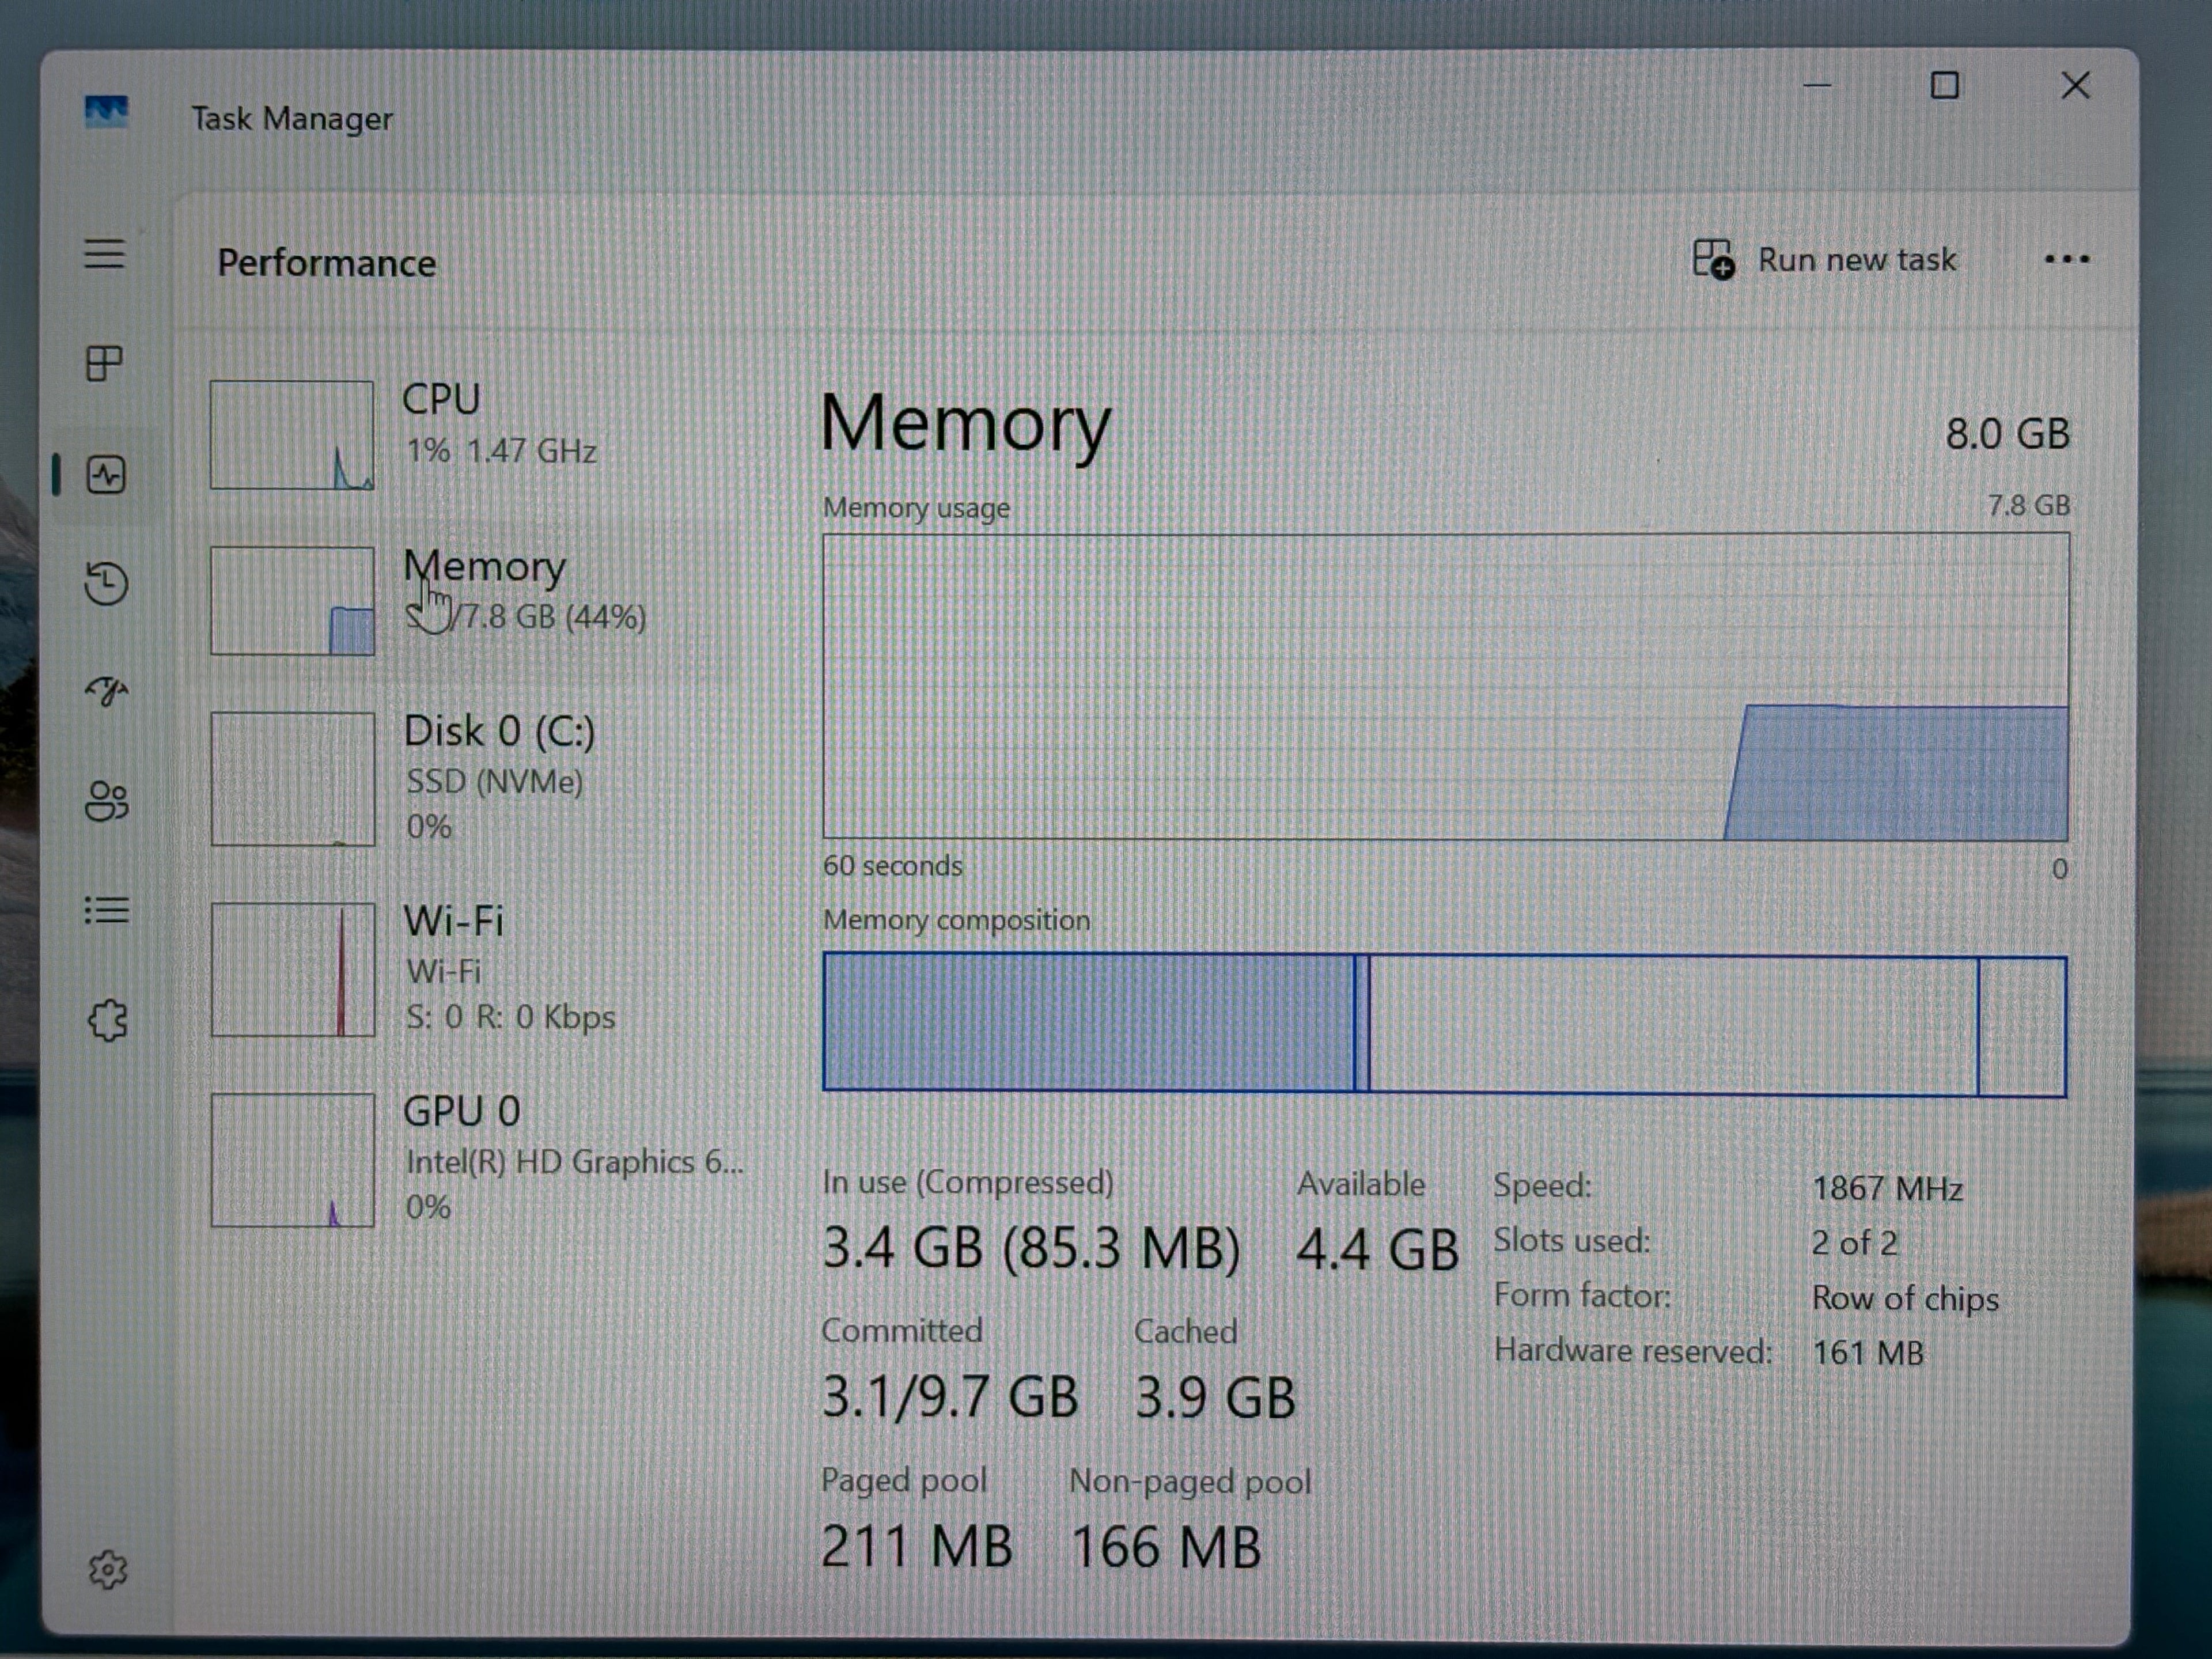Click the standby segment of Memory composition bar
Viewport: 2212px width, 1659px height.
pyautogui.click(x=1673, y=1026)
